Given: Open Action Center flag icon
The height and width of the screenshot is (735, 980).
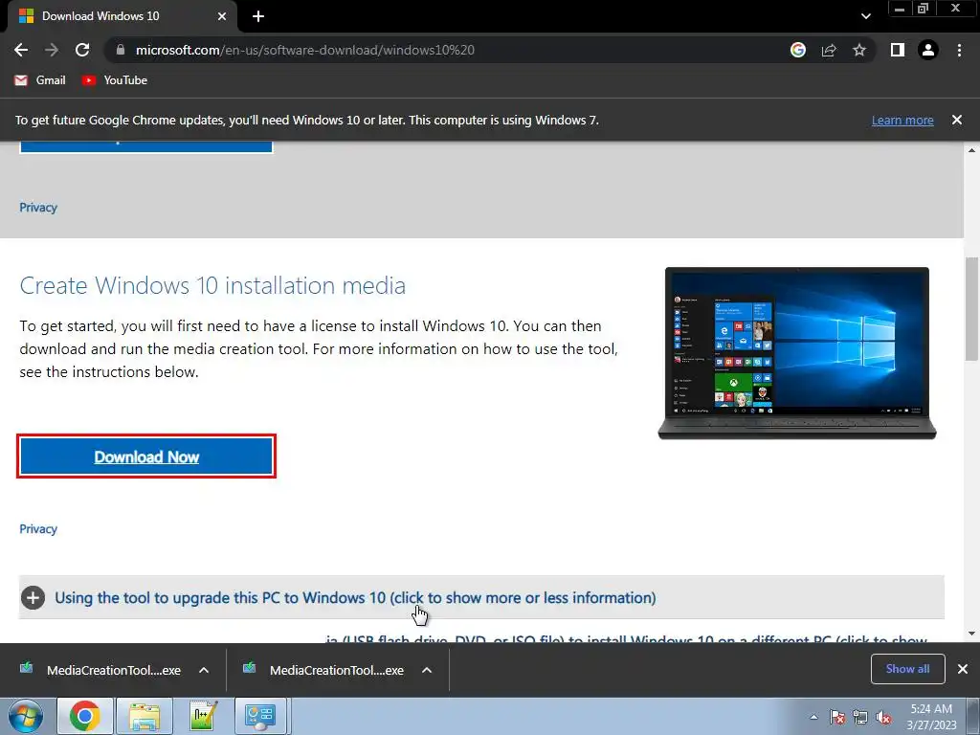Looking at the screenshot, I should (x=837, y=717).
